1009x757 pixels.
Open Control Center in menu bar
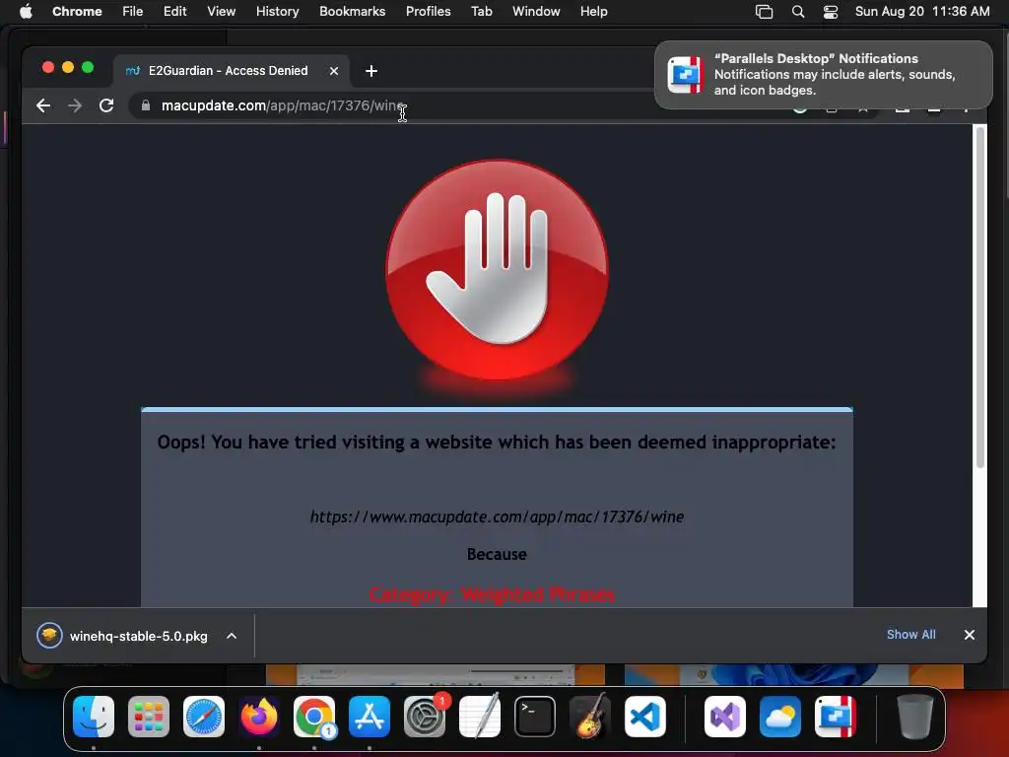(831, 12)
